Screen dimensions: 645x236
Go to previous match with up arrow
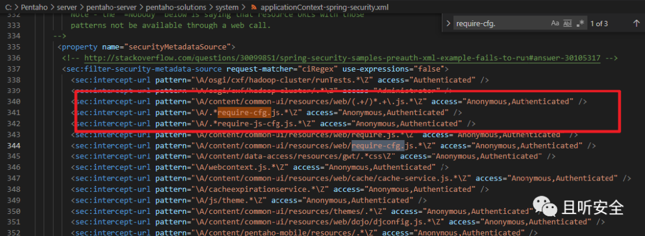(x=636, y=23)
